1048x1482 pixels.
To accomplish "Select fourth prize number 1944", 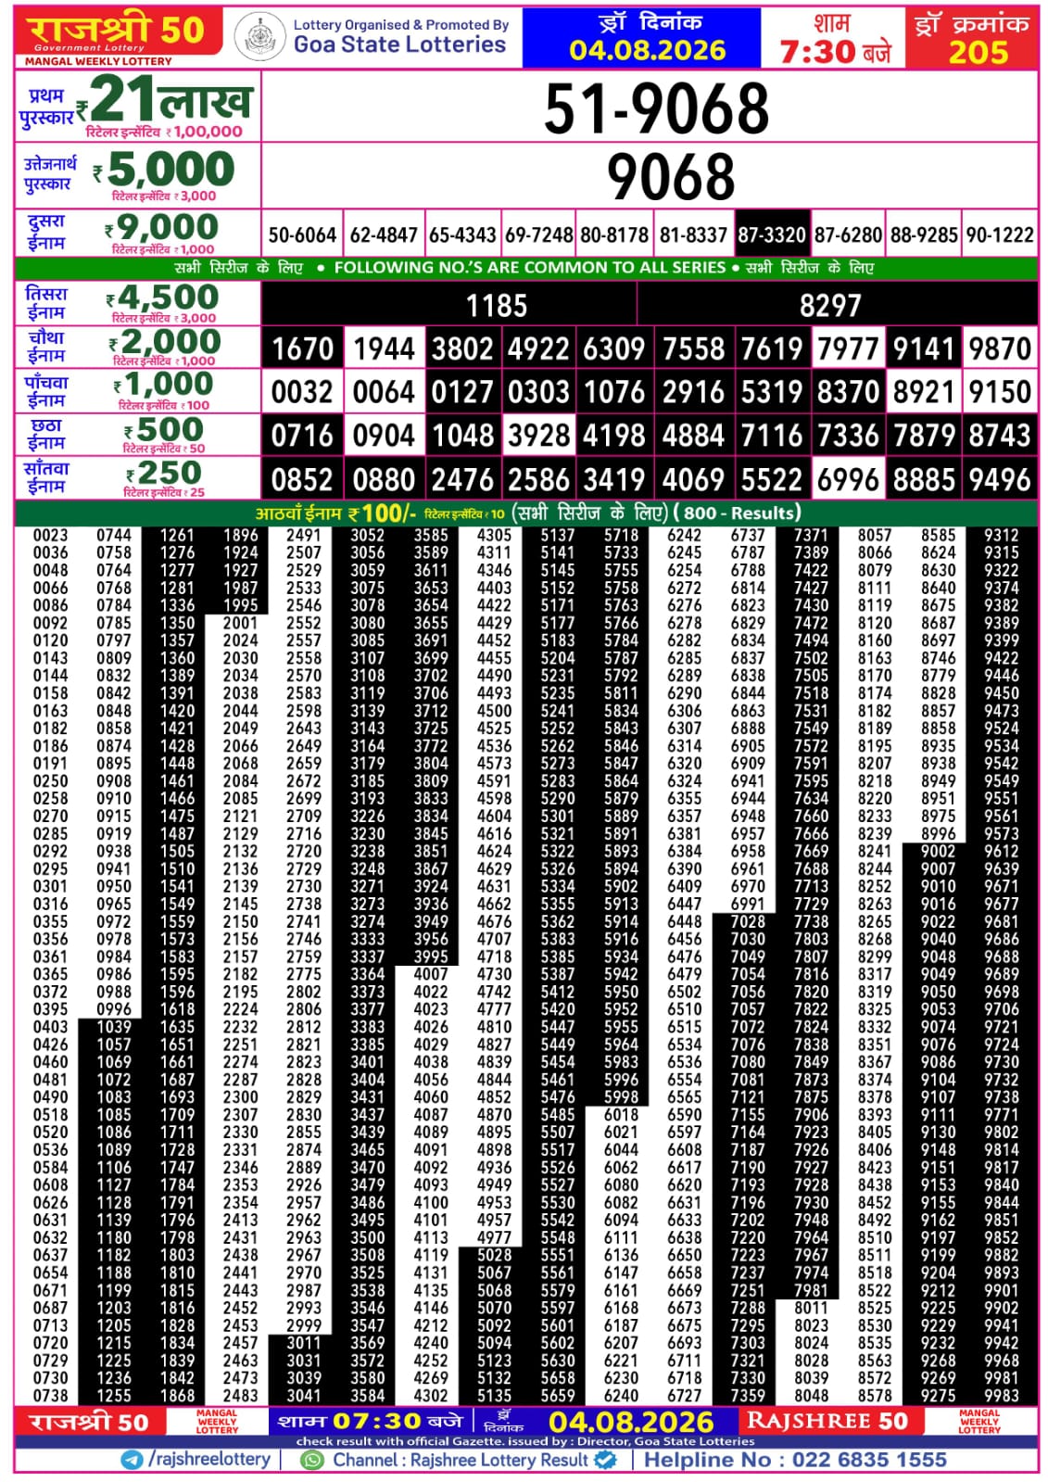I will (384, 348).
